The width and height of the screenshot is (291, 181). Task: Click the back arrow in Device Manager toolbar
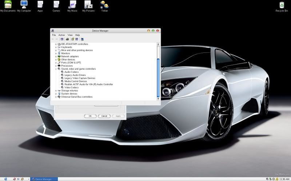click(53, 39)
